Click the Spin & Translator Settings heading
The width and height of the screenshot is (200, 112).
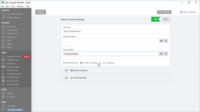(x=72, y=19)
